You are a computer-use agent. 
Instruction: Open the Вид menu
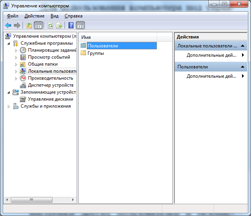pyautogui.click(x=54, y=16)
